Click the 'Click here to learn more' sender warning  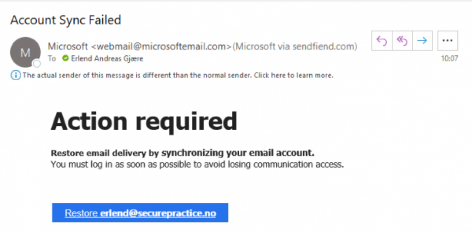(296, 75)
